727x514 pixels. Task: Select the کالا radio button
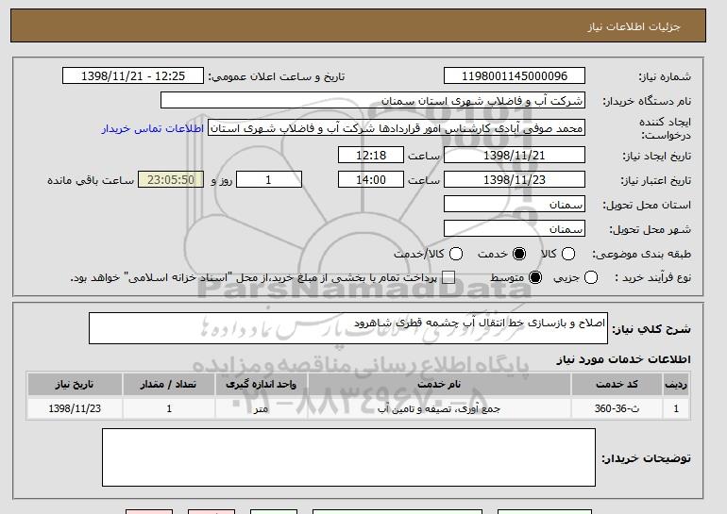(568, 254)
